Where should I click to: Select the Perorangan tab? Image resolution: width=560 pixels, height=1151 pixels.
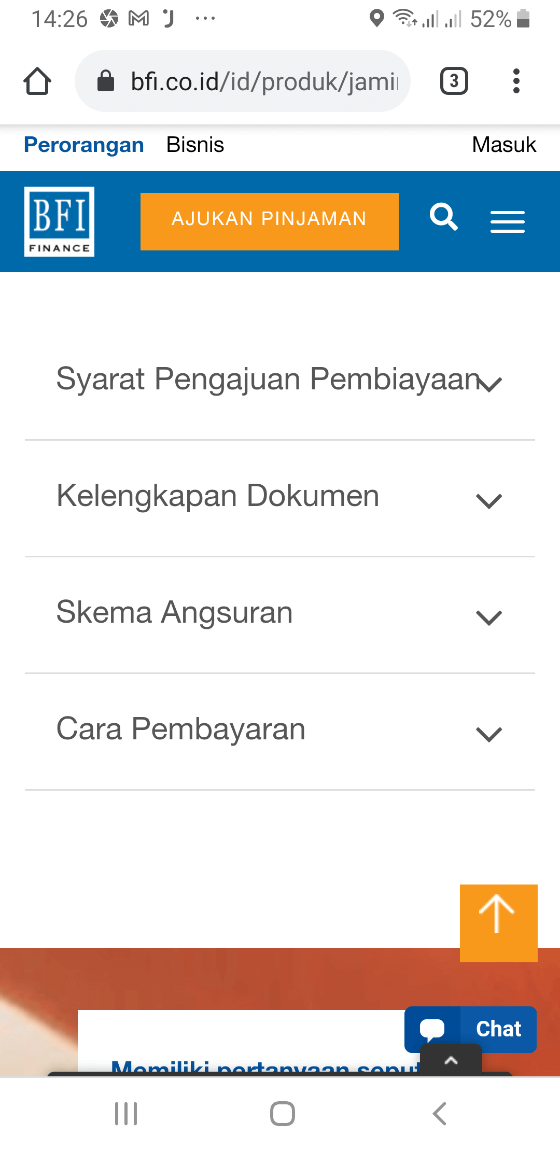coord(83,145)
